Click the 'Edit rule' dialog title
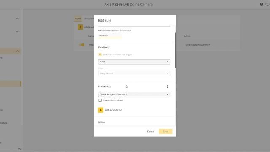270x152 pixels. [x=105, y=20]
